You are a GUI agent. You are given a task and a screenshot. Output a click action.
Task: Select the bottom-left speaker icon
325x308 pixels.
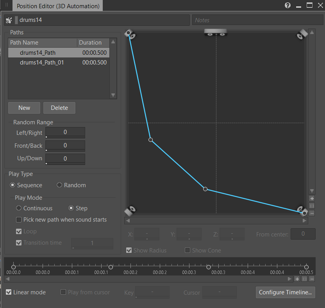[x=130, y=211]
